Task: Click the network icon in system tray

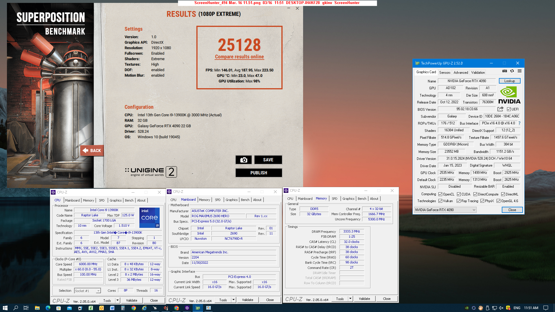Action: click(495, 308)
